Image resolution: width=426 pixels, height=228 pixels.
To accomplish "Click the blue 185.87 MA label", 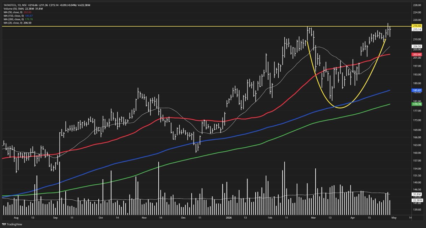I will coord(417,91).
